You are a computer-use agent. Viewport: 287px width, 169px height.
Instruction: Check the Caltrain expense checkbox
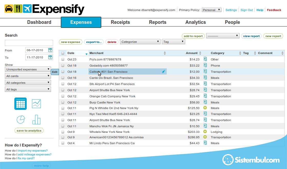(x=63, y=72)
